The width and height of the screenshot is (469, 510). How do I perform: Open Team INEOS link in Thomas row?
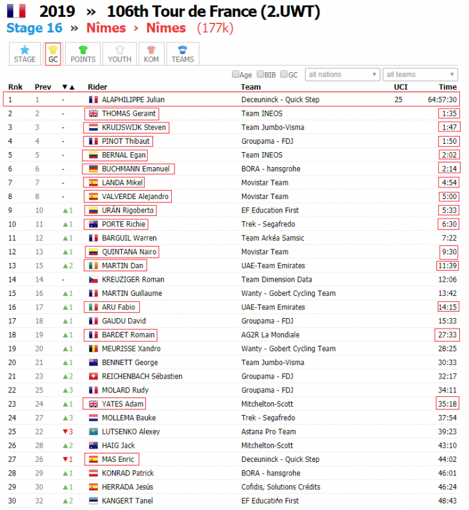point(262,113)
